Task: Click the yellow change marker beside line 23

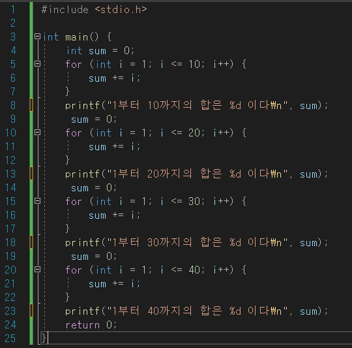Action: (31, 311)
